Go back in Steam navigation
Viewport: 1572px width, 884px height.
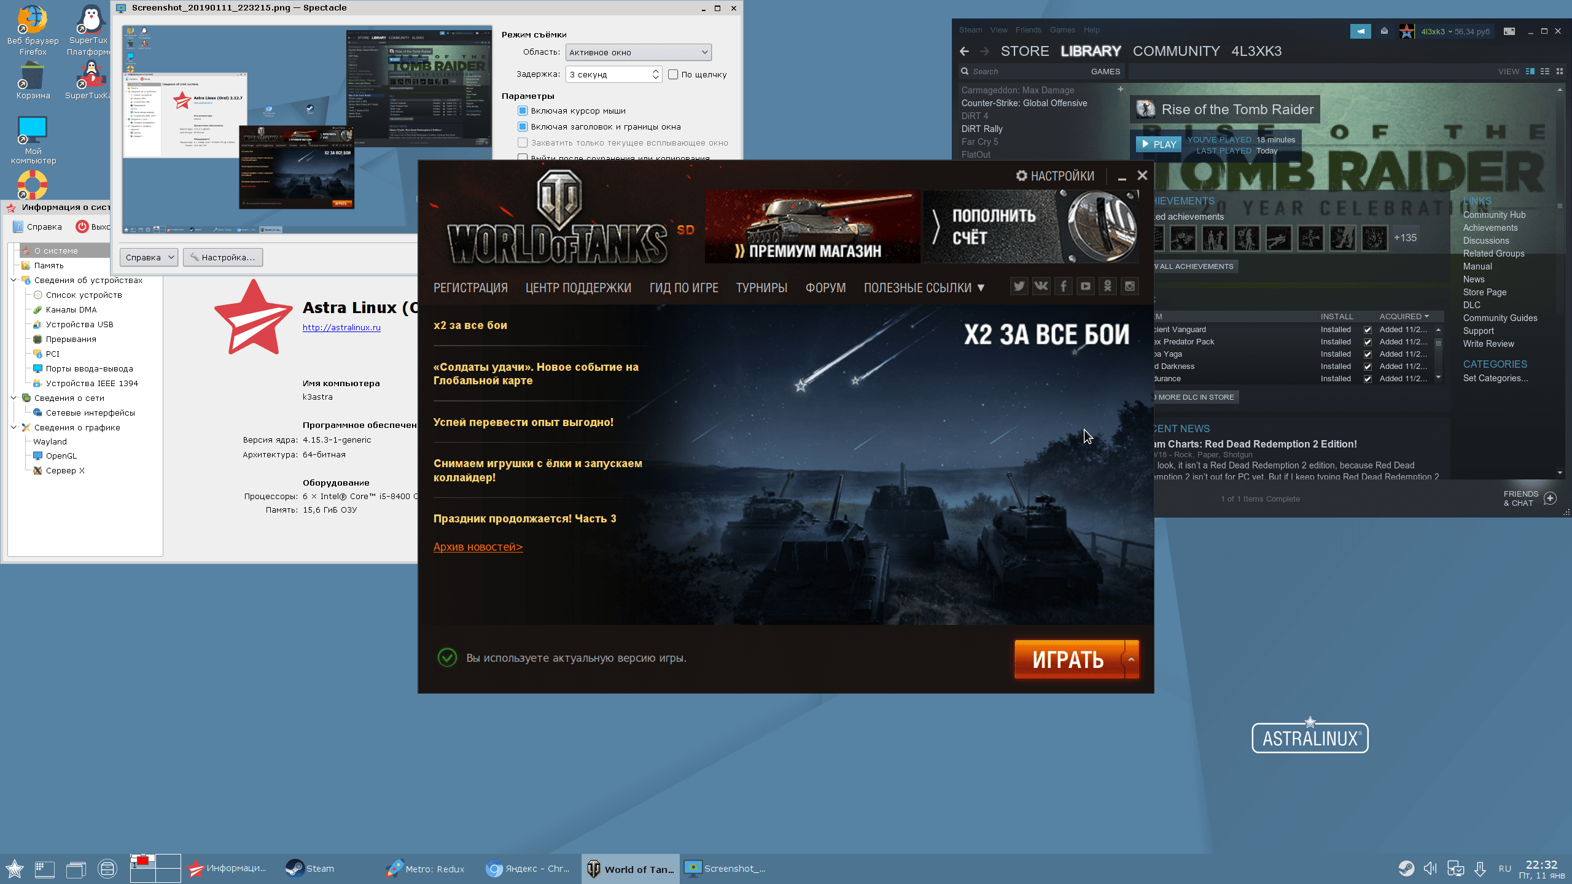coord(964,52)
